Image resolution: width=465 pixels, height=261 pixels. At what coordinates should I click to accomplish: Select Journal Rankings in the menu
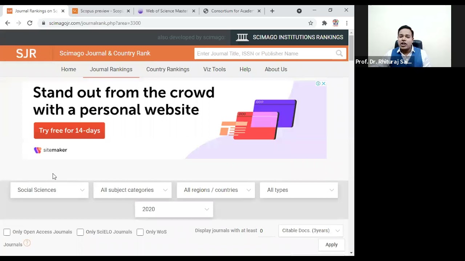point(111,69)
